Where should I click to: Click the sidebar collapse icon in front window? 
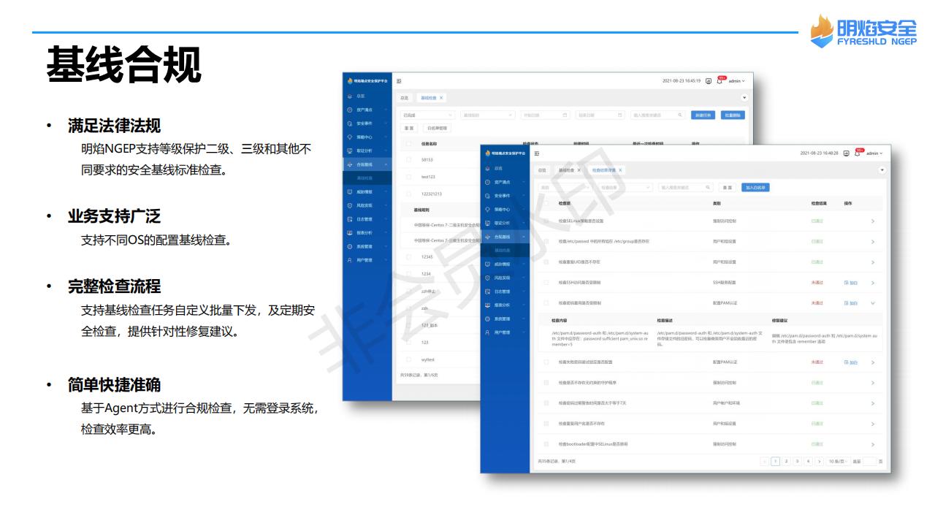pyautogui.click(x=537, y=153)
